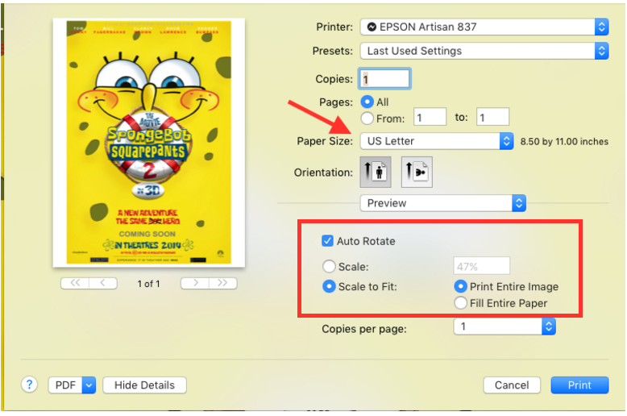Click the '8.50 by 11.00 inches' text
Viewport: 627px width, 416px height.
click(x=564, y=142)
